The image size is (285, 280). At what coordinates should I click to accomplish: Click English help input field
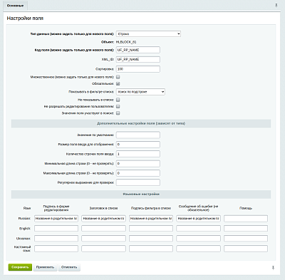tap(246, 229)
